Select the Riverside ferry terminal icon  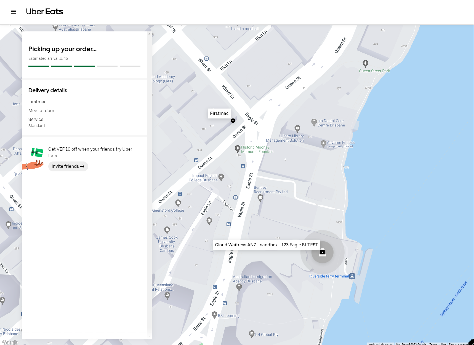(x=352, y=276)
